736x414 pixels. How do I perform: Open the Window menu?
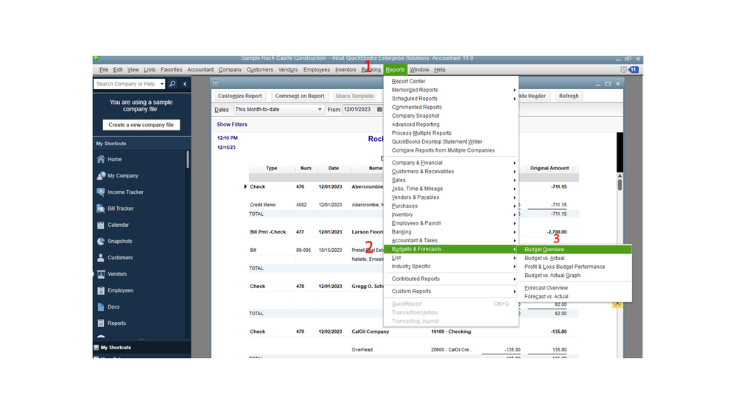(419, 69)
